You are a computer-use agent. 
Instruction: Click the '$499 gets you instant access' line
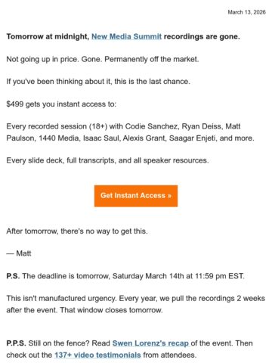click(61, 104)
